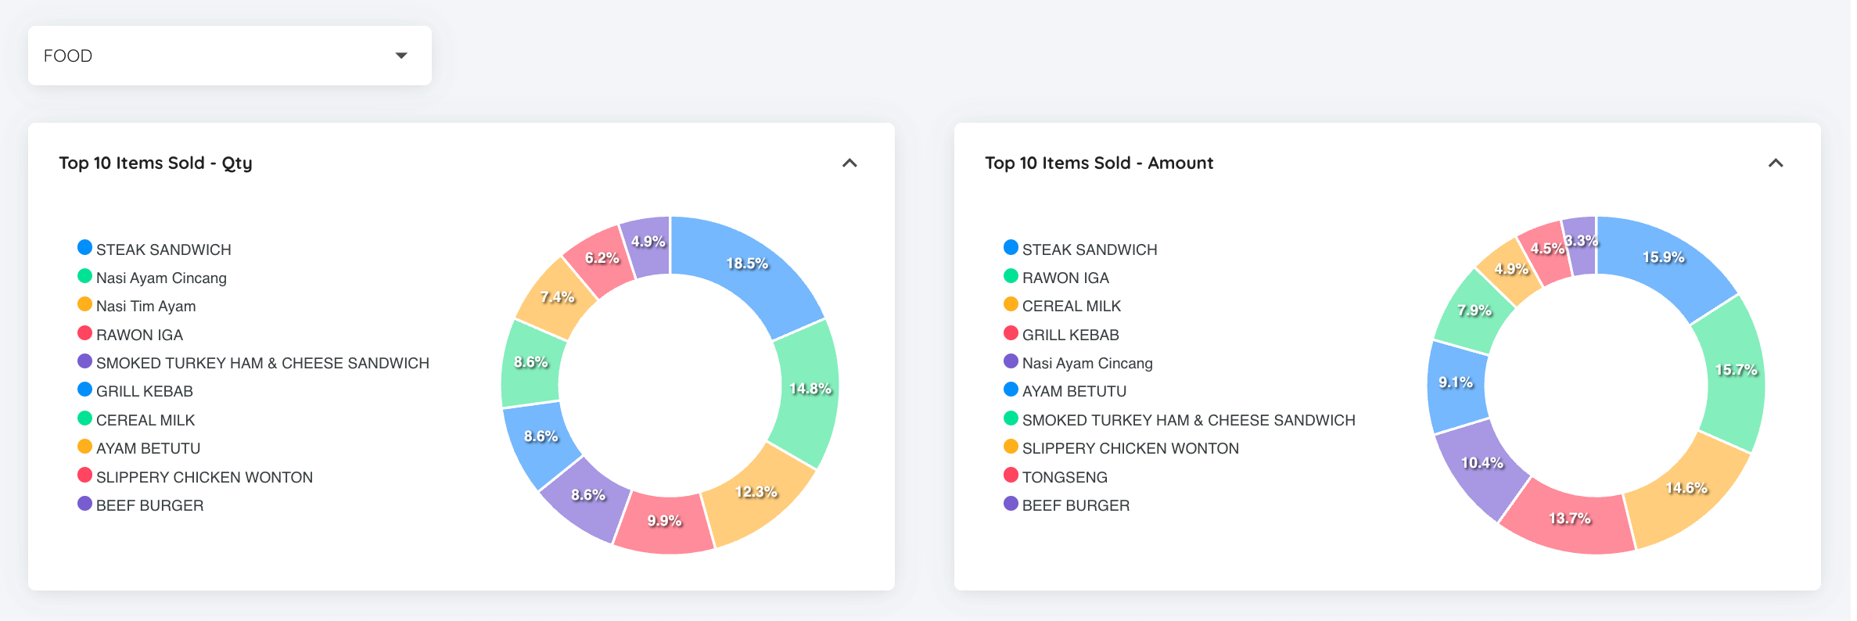This screenshot has height=621, width=1857.
Task: Toggle SLIPPERY CHICKEN WONTON legend in Qty chart
Action: click(195, 477)
